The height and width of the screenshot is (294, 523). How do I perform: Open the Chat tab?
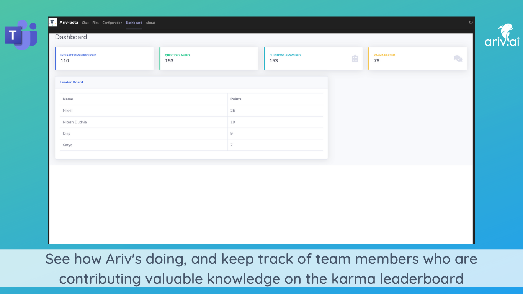(85, 23)
